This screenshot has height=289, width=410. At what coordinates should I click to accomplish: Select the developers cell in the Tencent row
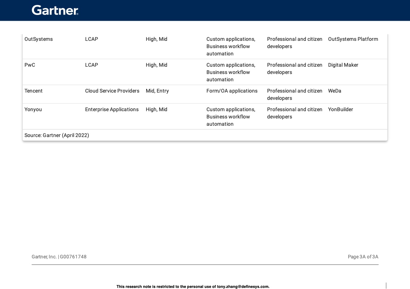pyautogui.click(x=294, y=94)
